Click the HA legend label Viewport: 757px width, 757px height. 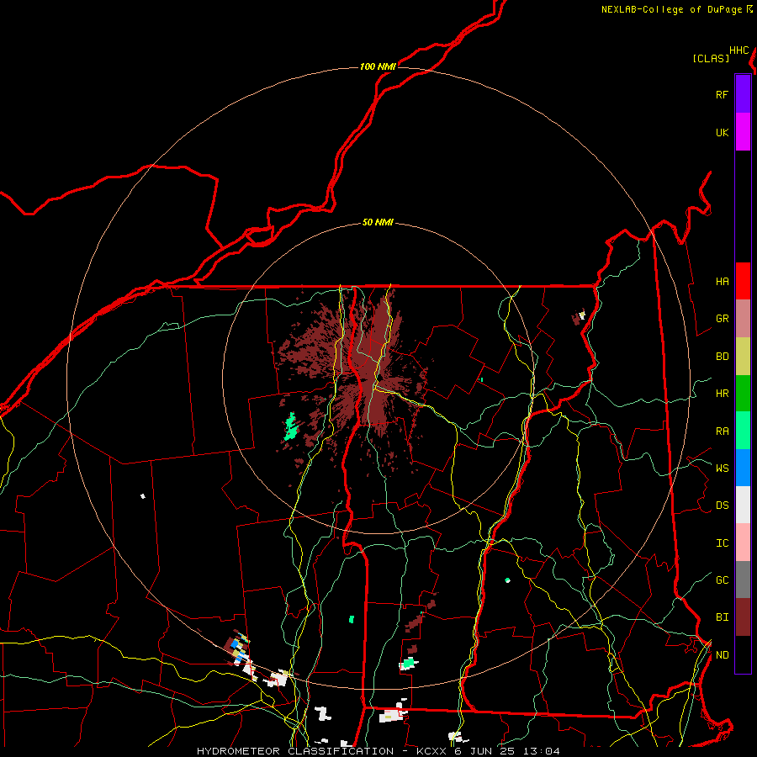722,281
